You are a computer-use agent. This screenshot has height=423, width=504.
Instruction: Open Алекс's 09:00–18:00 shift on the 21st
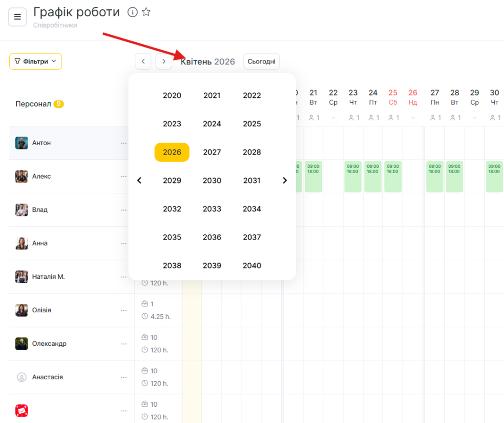point(313,176)
